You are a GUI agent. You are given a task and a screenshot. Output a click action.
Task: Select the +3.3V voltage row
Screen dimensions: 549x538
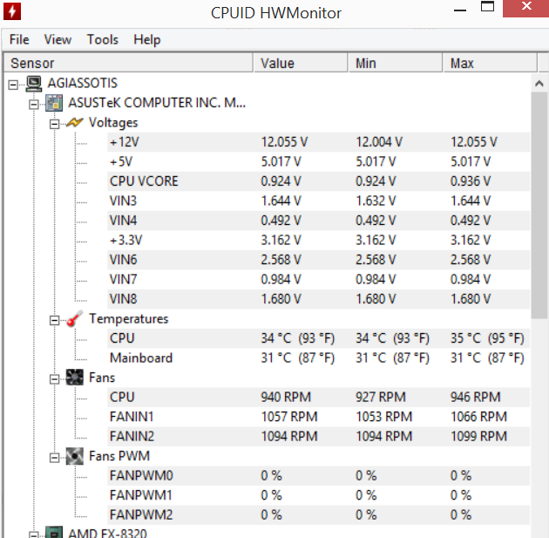[x=319, y=240]
